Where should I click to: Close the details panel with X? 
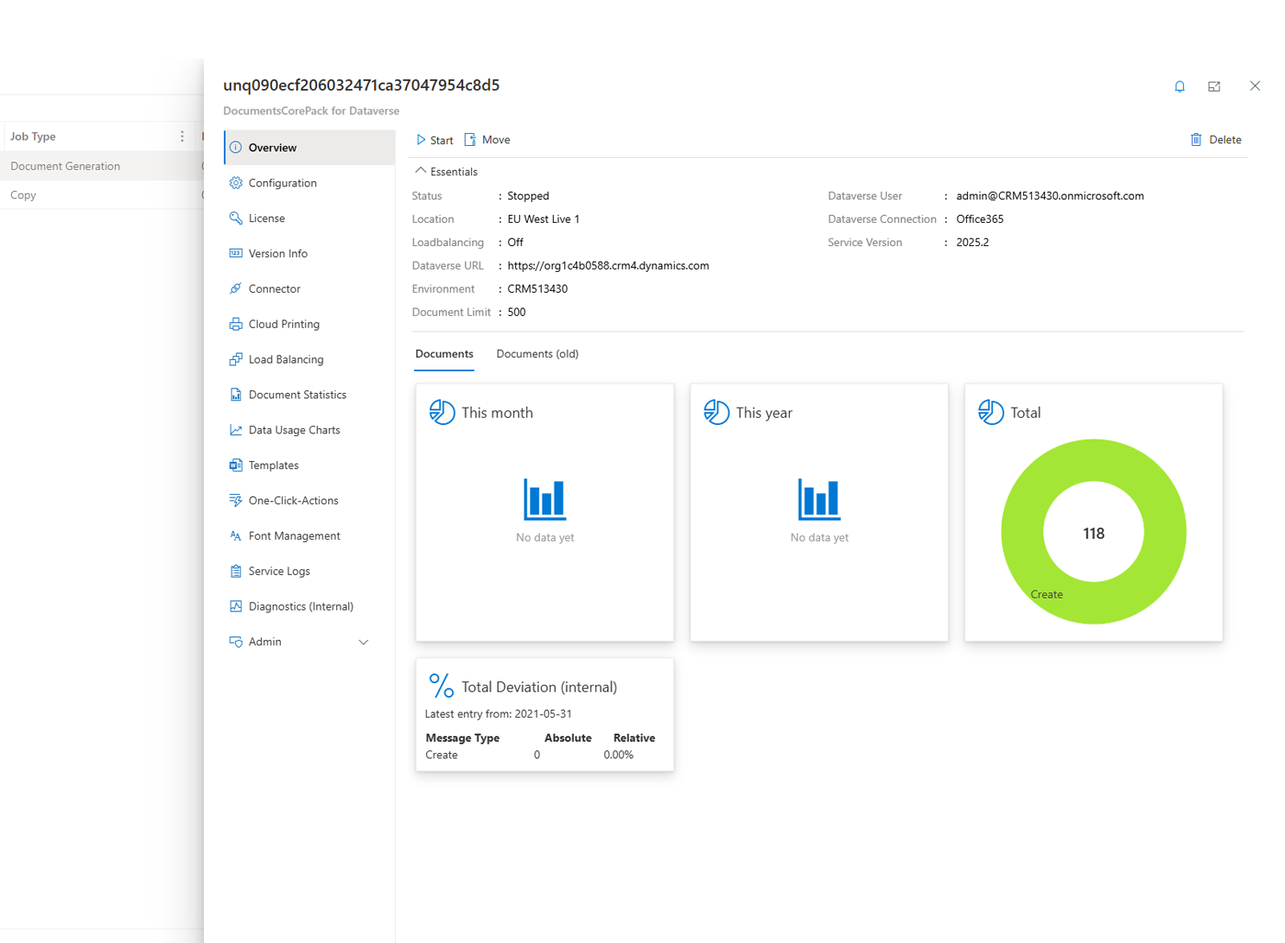1255,85
